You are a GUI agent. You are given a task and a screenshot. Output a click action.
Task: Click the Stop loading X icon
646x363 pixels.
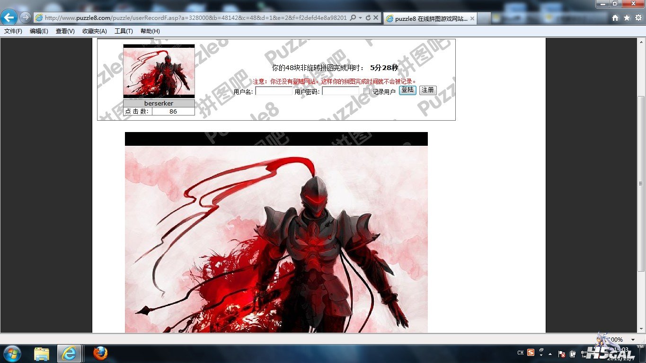click(x=376, y=18)
